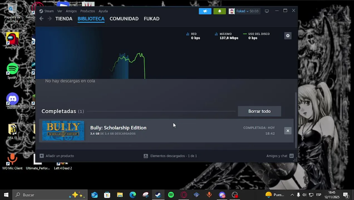This screenshot has width=354, height=200.
Task: Select the Spotify desktop shortcut
Action: tap(12, 71)
